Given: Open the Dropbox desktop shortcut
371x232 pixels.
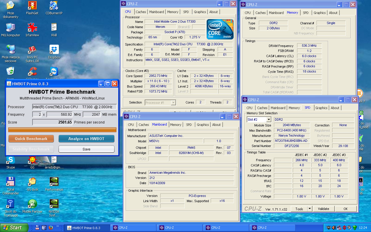Looking at the screenshot, I should point(54,49).
